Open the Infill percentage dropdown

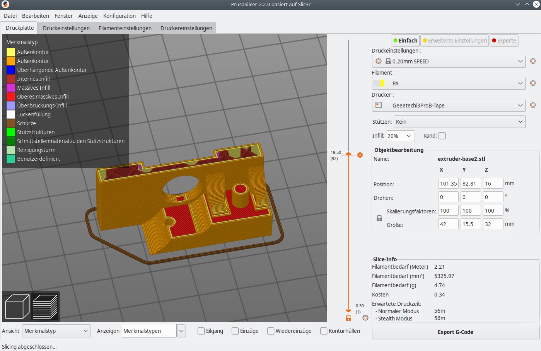pyautogui.click(x=400, y=136)
